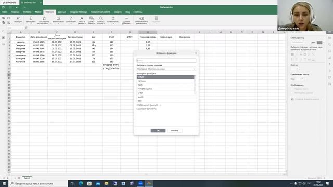
Task: Switch to the Home (Главная) ribbon tab
Action: [x=15, y=12]
